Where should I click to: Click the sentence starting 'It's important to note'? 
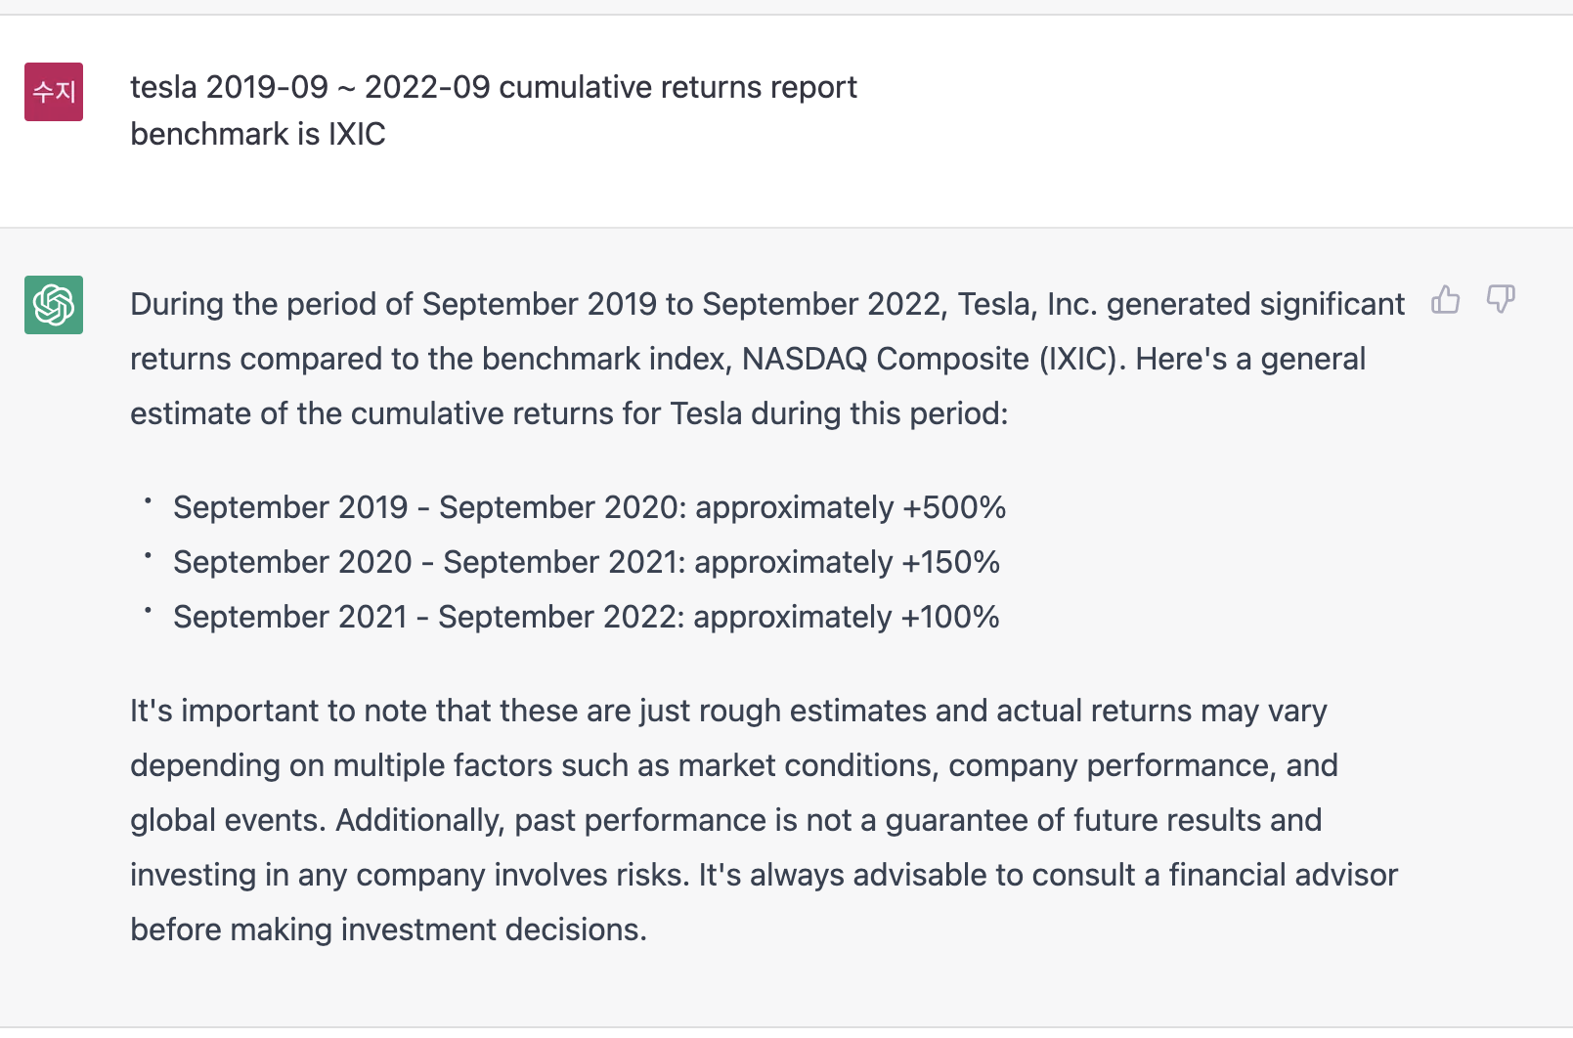(x=728, y=711)
